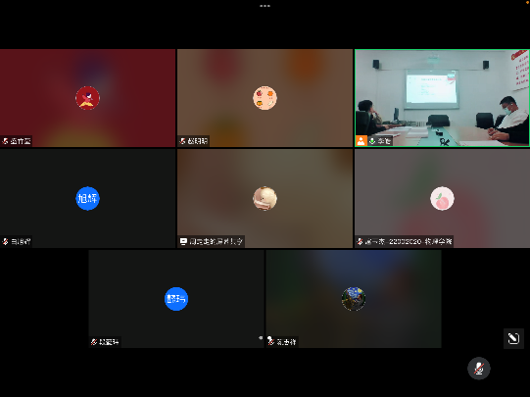Select the blue text avatar in bottom row

(x=176, y=299)
